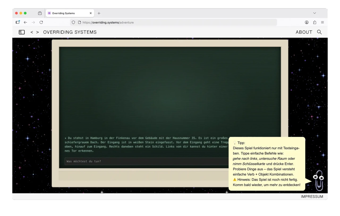The width and height of the screenshot is (340, 216).
Task: Go back using the browser back arrow
Action: [x=25, y=22]
